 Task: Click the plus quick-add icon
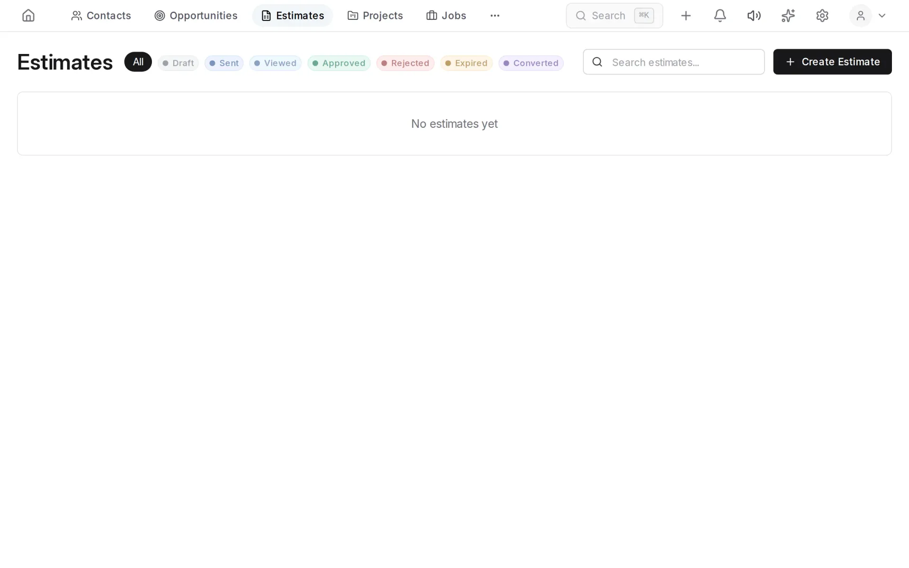coord(686,16)
